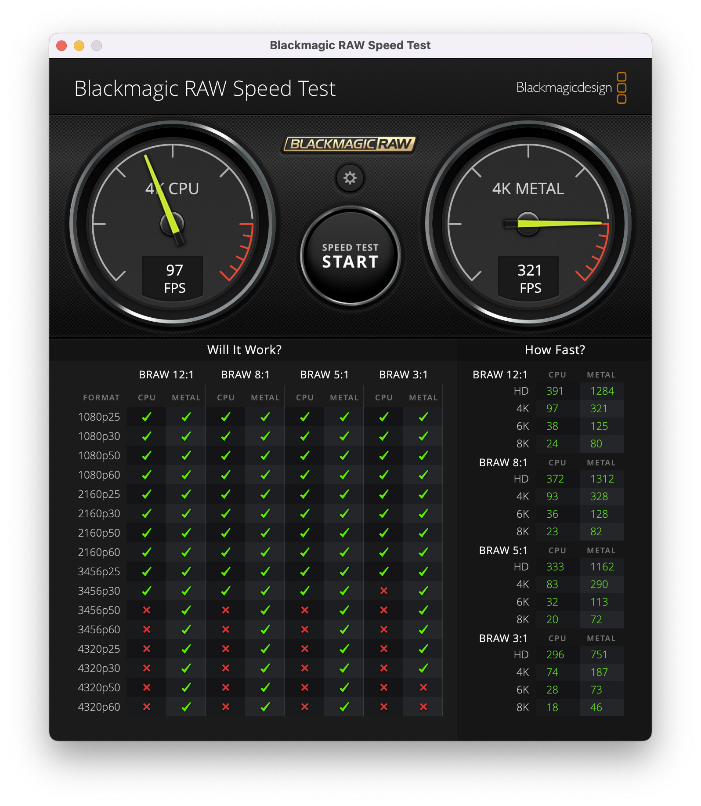
Task: Click red cross for 3456p50 BRAW 3:1 CPU
Action: click(x=384, y=610)
